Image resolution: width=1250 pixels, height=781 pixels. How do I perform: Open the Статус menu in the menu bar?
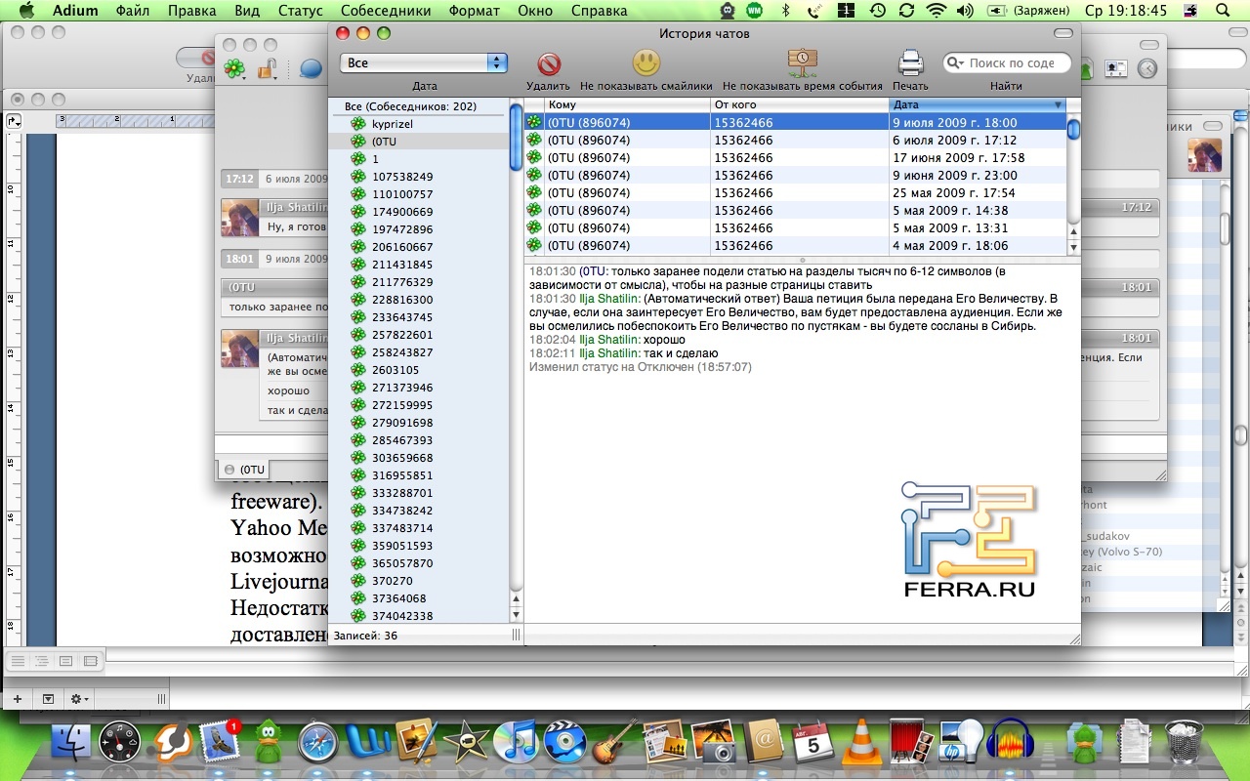[300, 11]
